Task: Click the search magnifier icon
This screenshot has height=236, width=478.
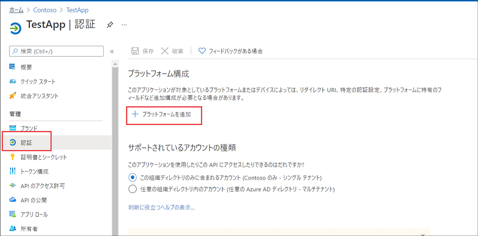Action: pyautogui.click(x=16, y=51)
